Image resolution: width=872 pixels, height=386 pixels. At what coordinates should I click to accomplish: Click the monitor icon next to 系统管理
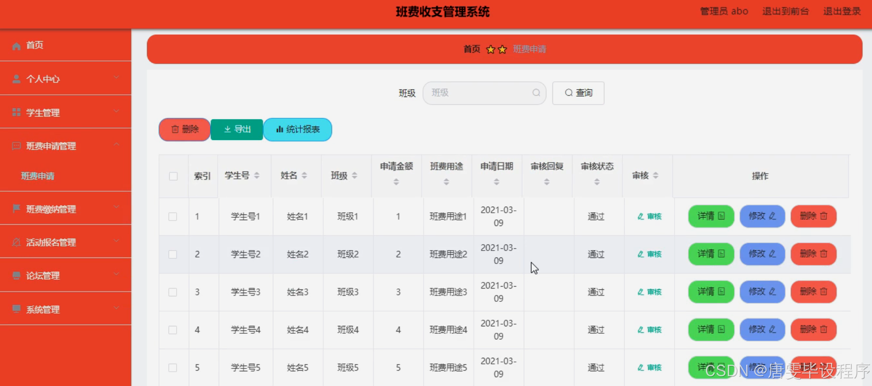[16, 309]
